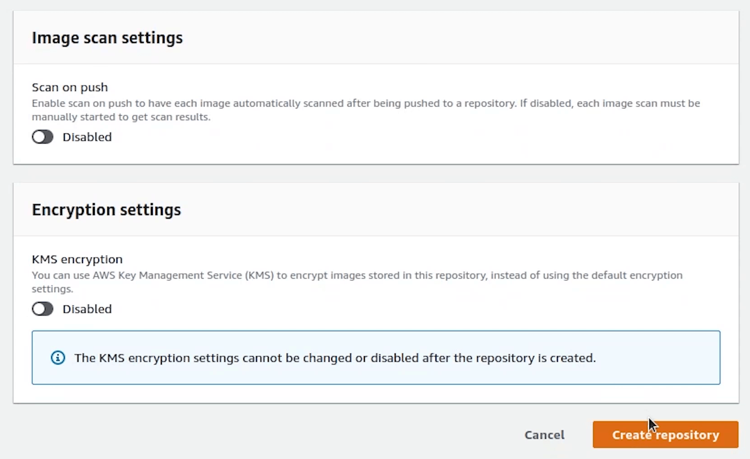
Task: Click the 'manually started to get scan results' line
Action: 121,117
